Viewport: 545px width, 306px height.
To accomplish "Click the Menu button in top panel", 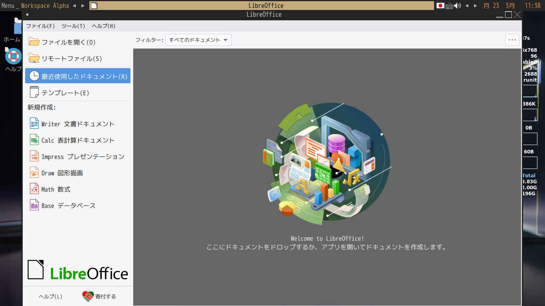I will (x=8, y=6).
